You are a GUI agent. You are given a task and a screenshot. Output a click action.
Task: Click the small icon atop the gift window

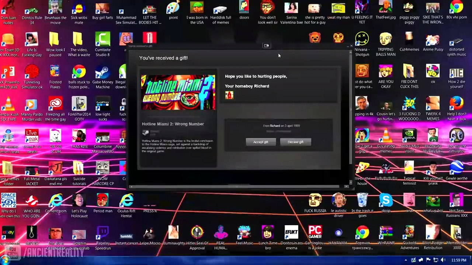point(267,46)
